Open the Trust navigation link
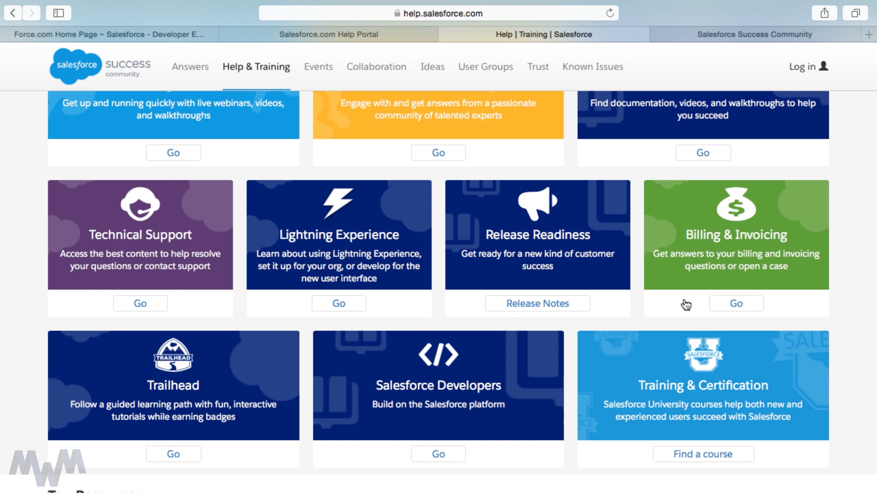Image resolution: width=877 pixels, height=493 pixels. [x=538, y=67]
